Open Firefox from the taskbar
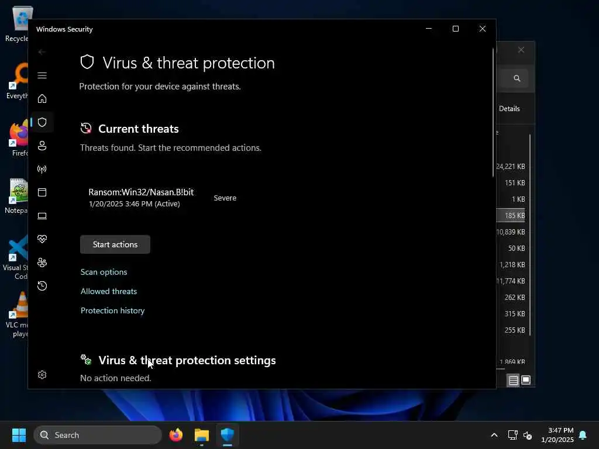Viewport: 599px width, 449px height. click(175, 435)
